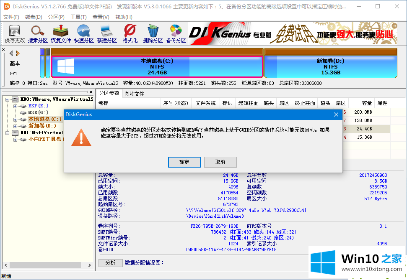Click tree panel scrollbar right arrow
The height and width of the screenshot is (280, 407).
coord(90,265)
